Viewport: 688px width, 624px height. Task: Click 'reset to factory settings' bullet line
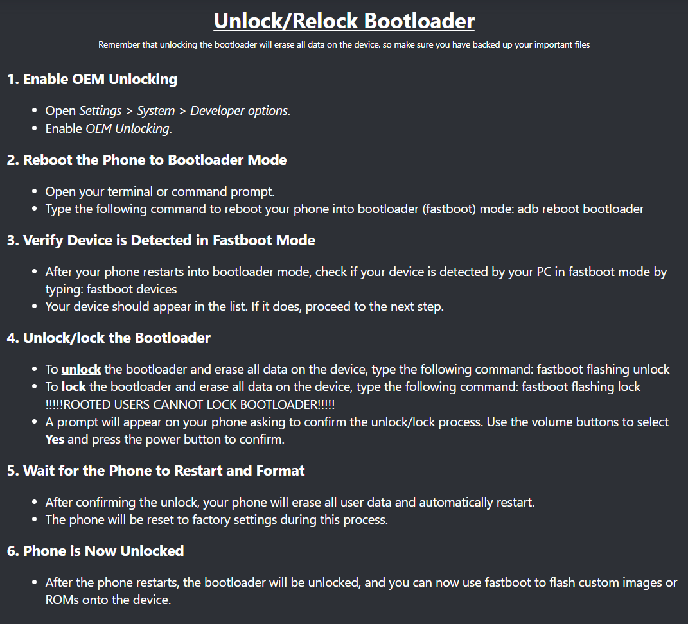click(216, 519)
